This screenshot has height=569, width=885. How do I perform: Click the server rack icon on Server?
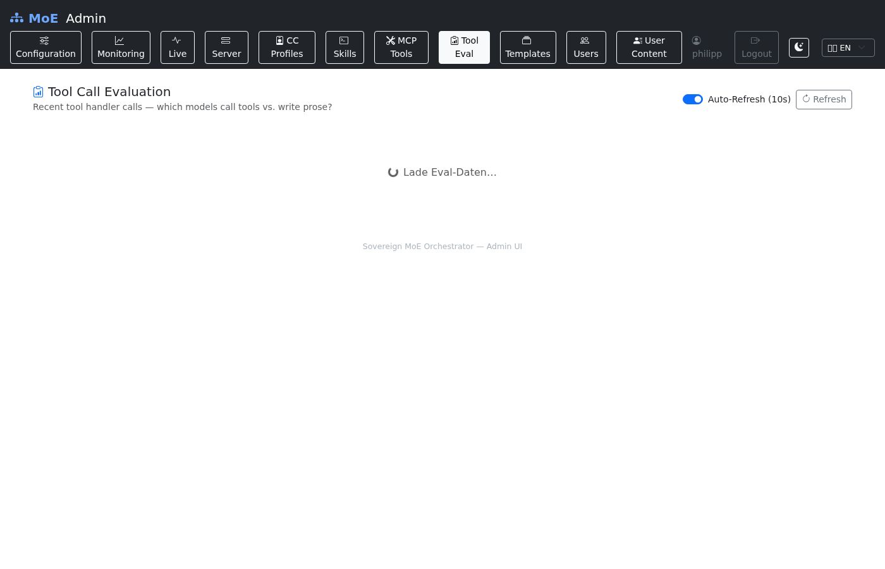pos(226,40)
